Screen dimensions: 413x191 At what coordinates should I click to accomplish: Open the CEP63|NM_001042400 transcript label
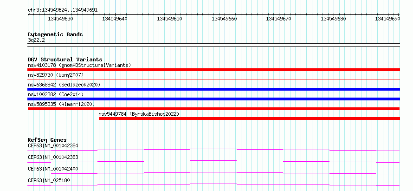[x=53, y=169]
